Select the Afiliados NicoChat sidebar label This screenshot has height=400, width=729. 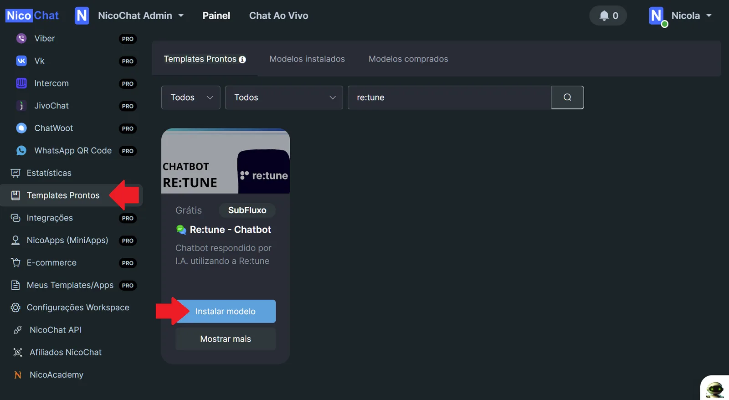[66, 352]
